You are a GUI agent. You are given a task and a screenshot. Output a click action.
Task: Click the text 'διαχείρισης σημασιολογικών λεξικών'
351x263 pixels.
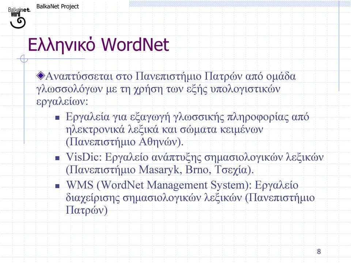(x=154, y=198)
